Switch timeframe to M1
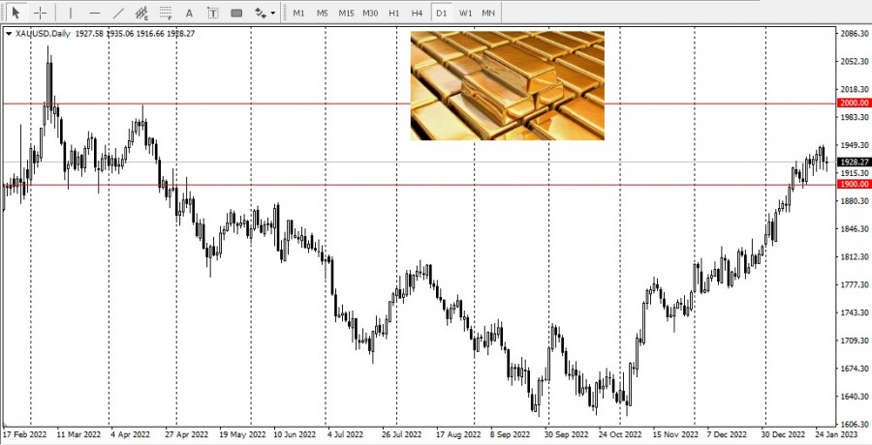The image size is (872, 445). 298,13
